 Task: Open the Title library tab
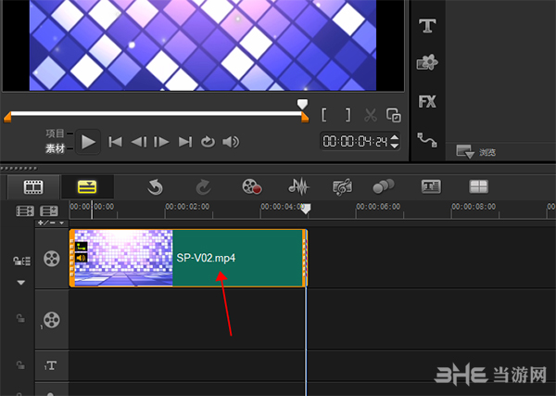(x=427, y=26)
